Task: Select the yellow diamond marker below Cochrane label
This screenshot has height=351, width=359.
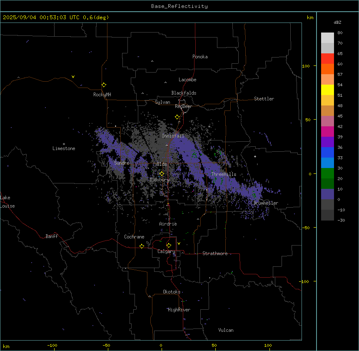Action: point(142,246)
